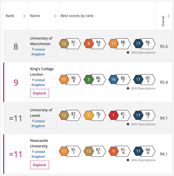
Task: Open the University of Leeds link
Action: tap(41, 113)
